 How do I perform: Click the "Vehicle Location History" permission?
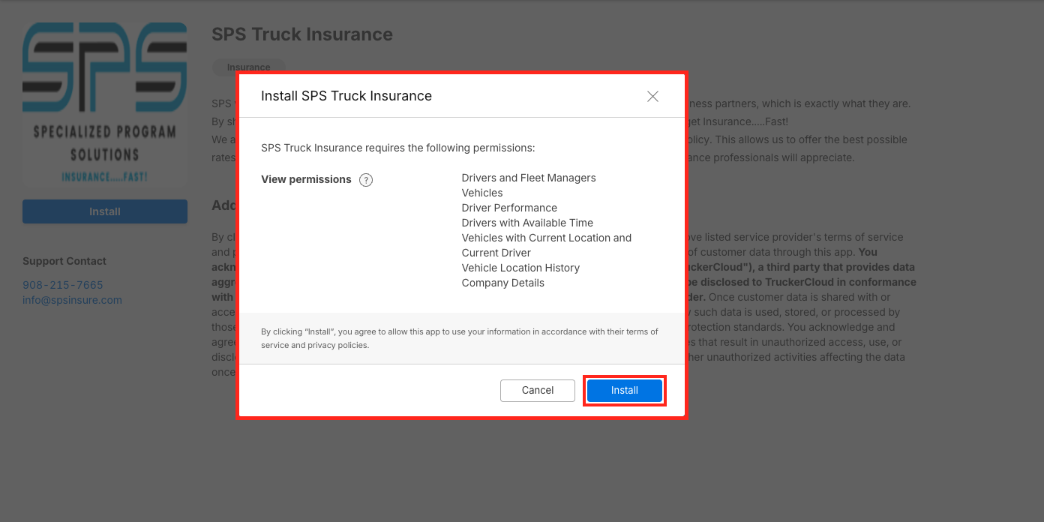520,268
